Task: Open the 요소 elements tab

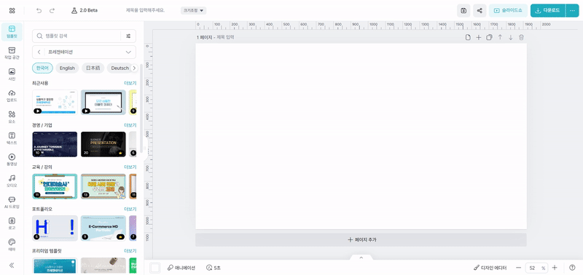Action: click(x=12, y=117)
